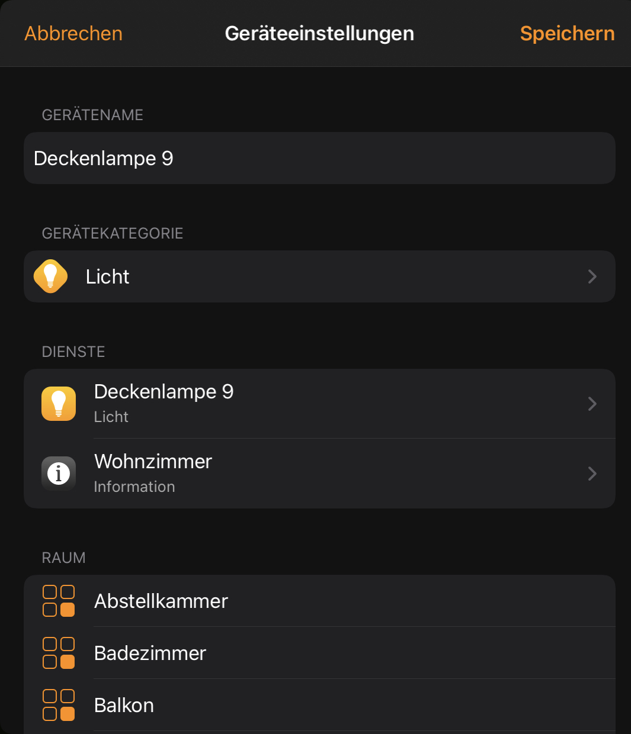The image size is (631, 734).
Task: Tap the Wohnzimmer information icon
Action: 59,474
